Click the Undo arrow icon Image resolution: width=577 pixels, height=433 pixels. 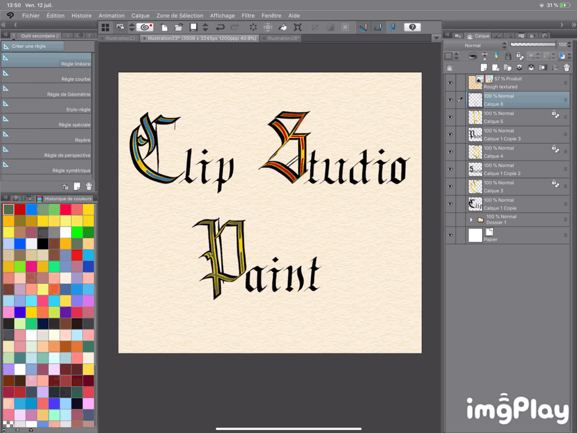click(220, 27)
